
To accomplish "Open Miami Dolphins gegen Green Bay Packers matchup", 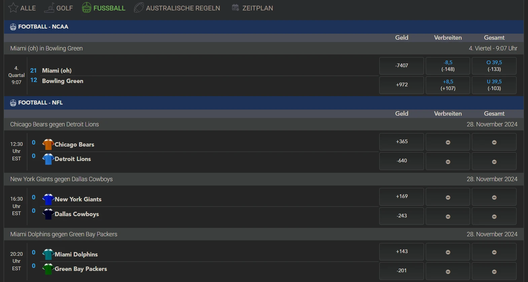I will tap(64, 234).
